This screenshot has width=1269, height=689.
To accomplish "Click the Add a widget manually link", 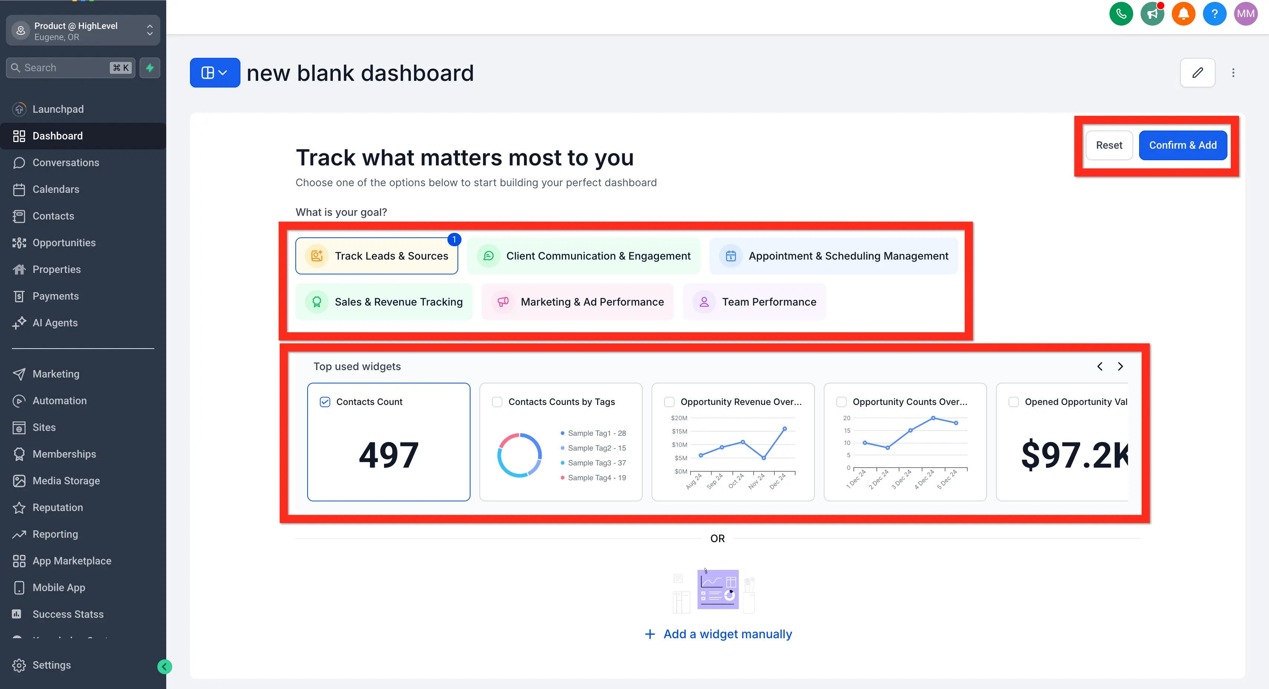I will pos(718,634).
